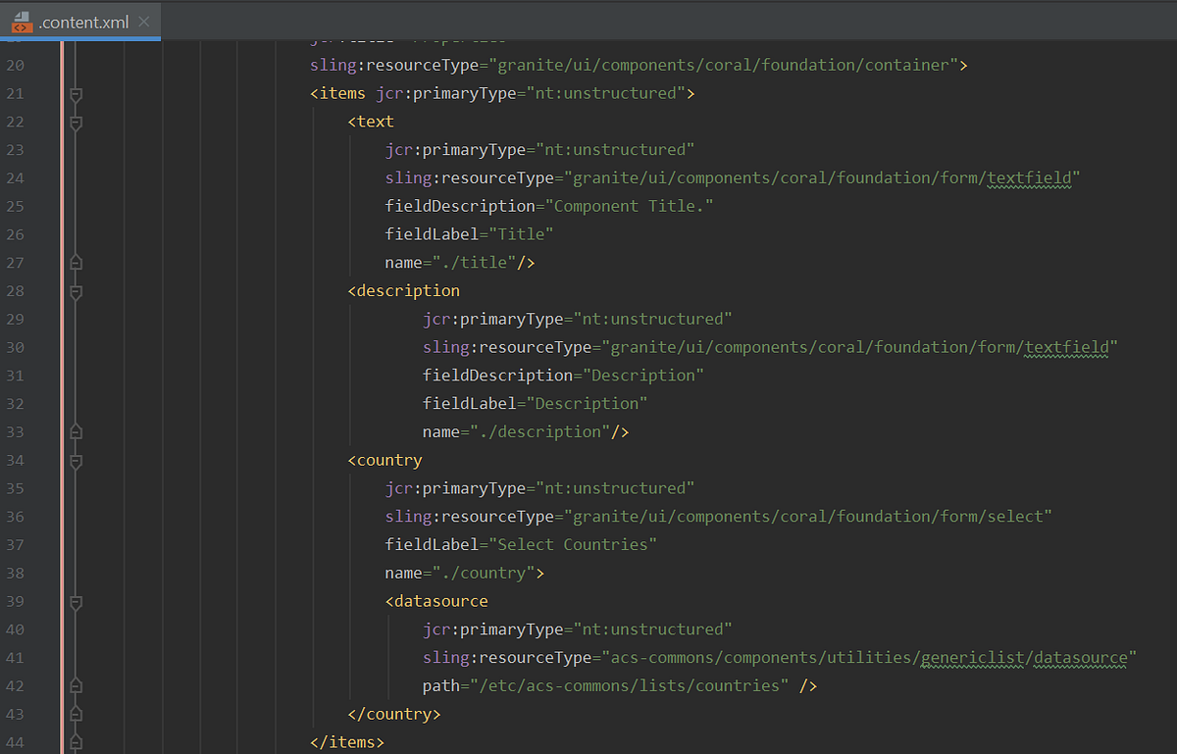Click the </country> closing tag
Screen dimensions: 1177x754
click(394, 714)
